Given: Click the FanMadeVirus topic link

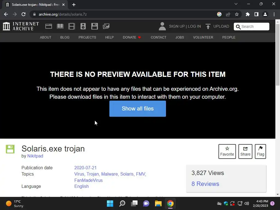Looking at the screenshot, I should (88, 180).
